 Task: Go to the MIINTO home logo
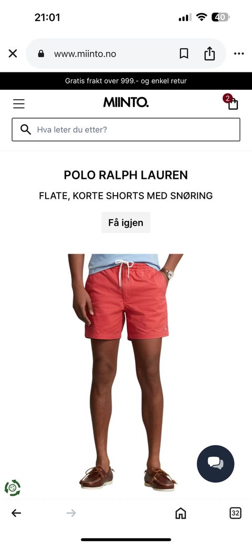point(126,102)
